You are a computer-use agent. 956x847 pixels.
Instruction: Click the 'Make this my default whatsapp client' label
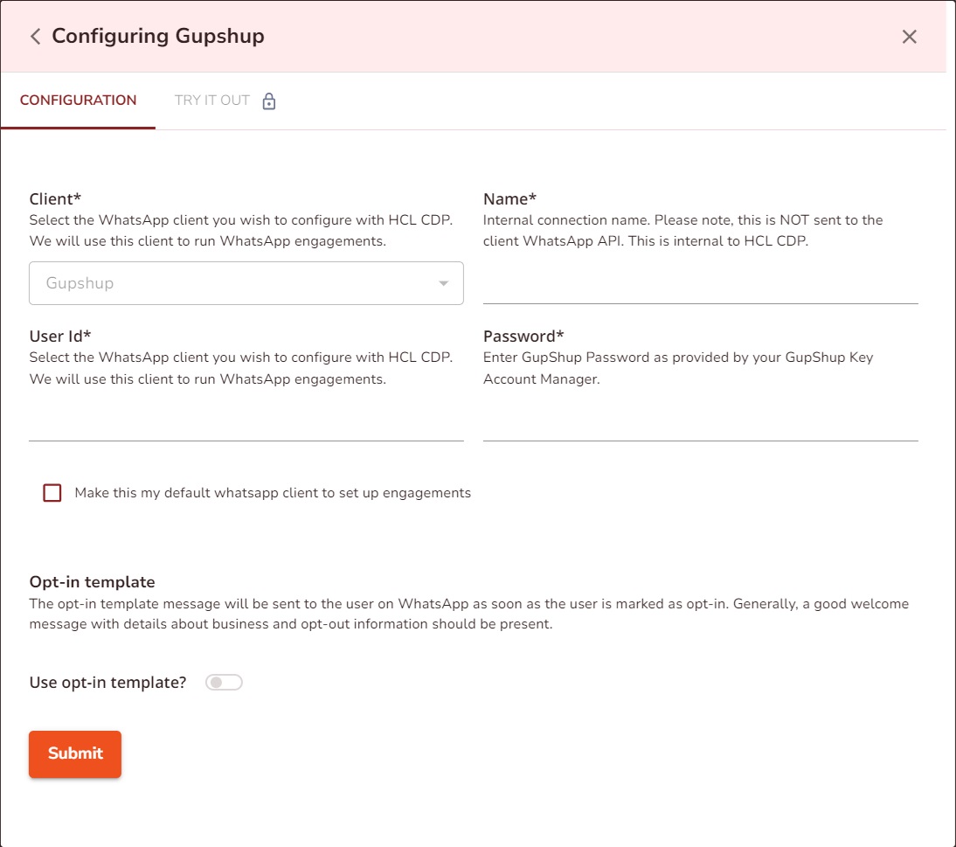click(x=273, y=493)
